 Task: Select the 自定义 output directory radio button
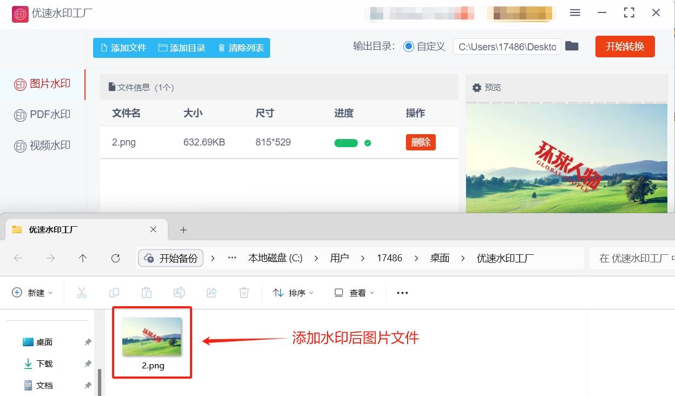409,47
